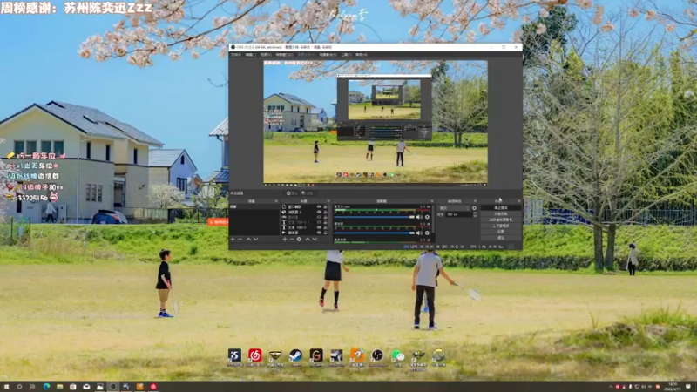
Task: Lock the 文本 (GDI+) source
Action: pyautogui.click(x=325, y=227)
